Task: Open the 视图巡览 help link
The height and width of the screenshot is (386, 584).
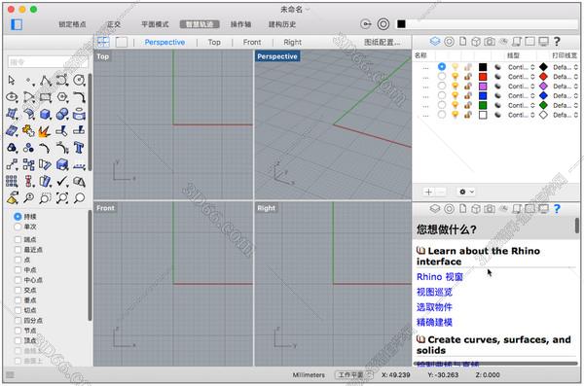Action: click(x=434, y=292)
